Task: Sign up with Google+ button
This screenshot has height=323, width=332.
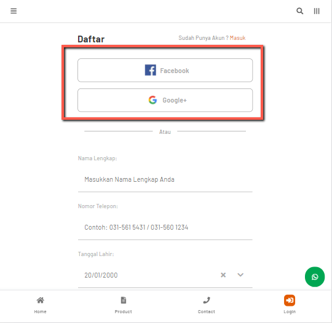Action: tap(165, 100)
